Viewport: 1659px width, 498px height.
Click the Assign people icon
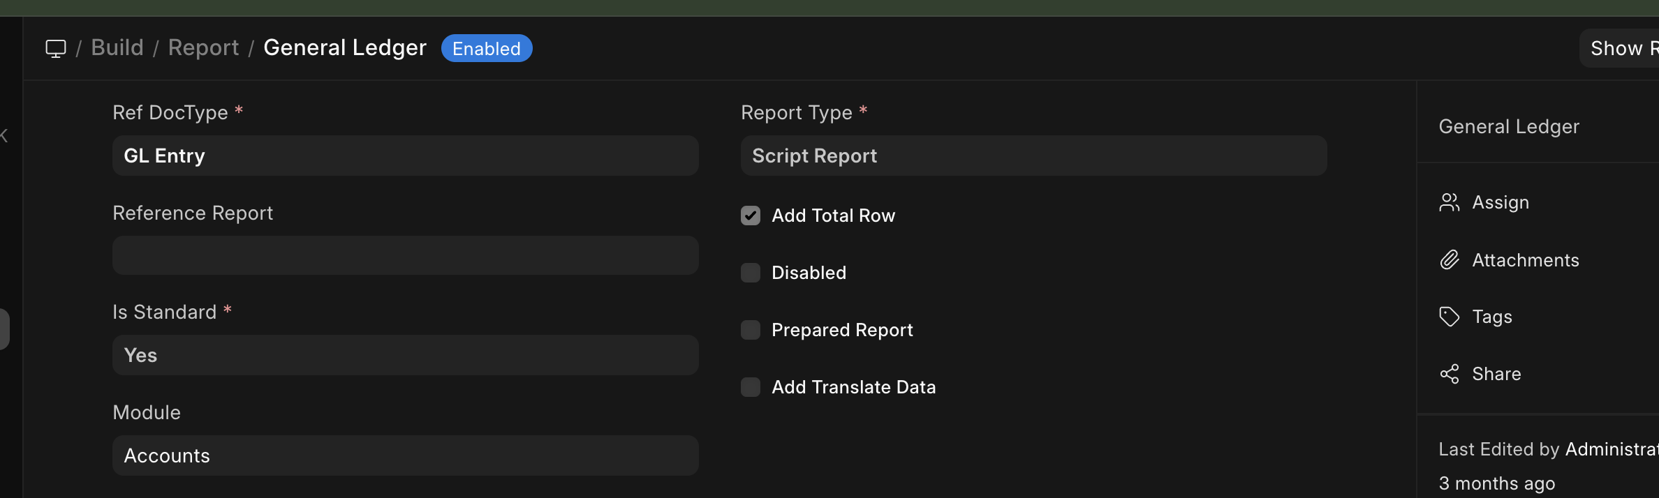pos(1450,202)
